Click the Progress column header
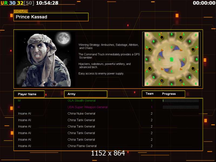Image resolution: width=216 pixels, height=162 pixels. point(169,94)
